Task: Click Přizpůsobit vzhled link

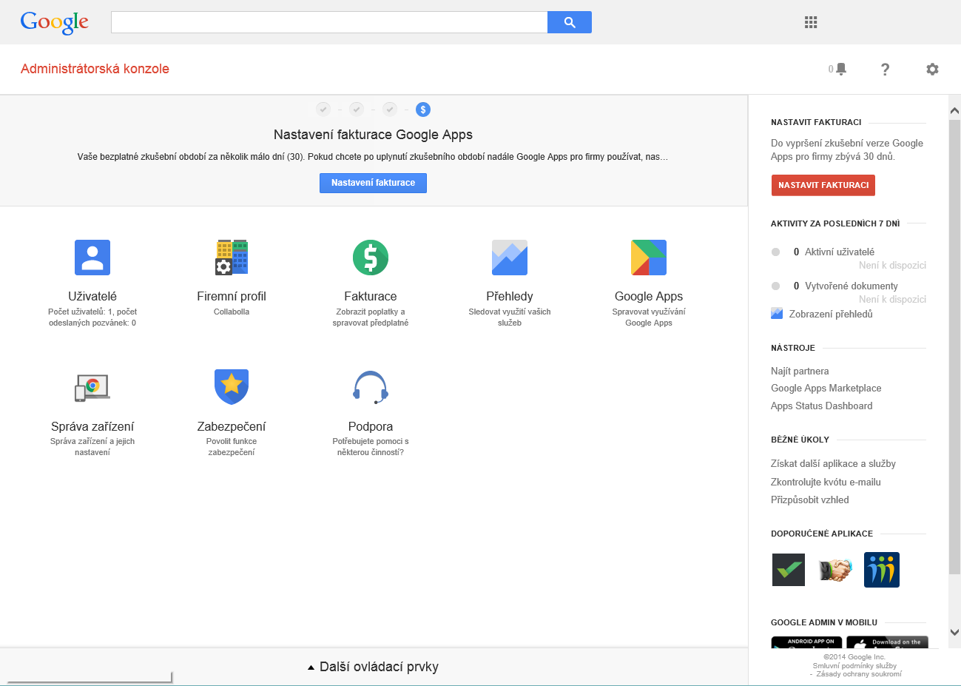Action: tap(809, 500)
